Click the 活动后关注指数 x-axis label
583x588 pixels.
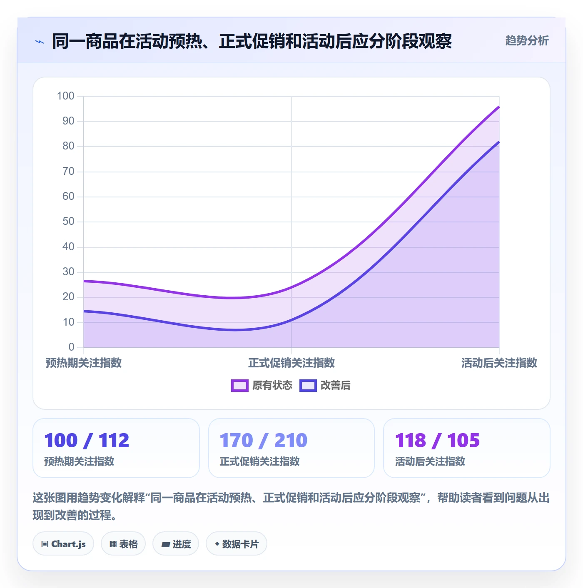[x=499, y=363]
